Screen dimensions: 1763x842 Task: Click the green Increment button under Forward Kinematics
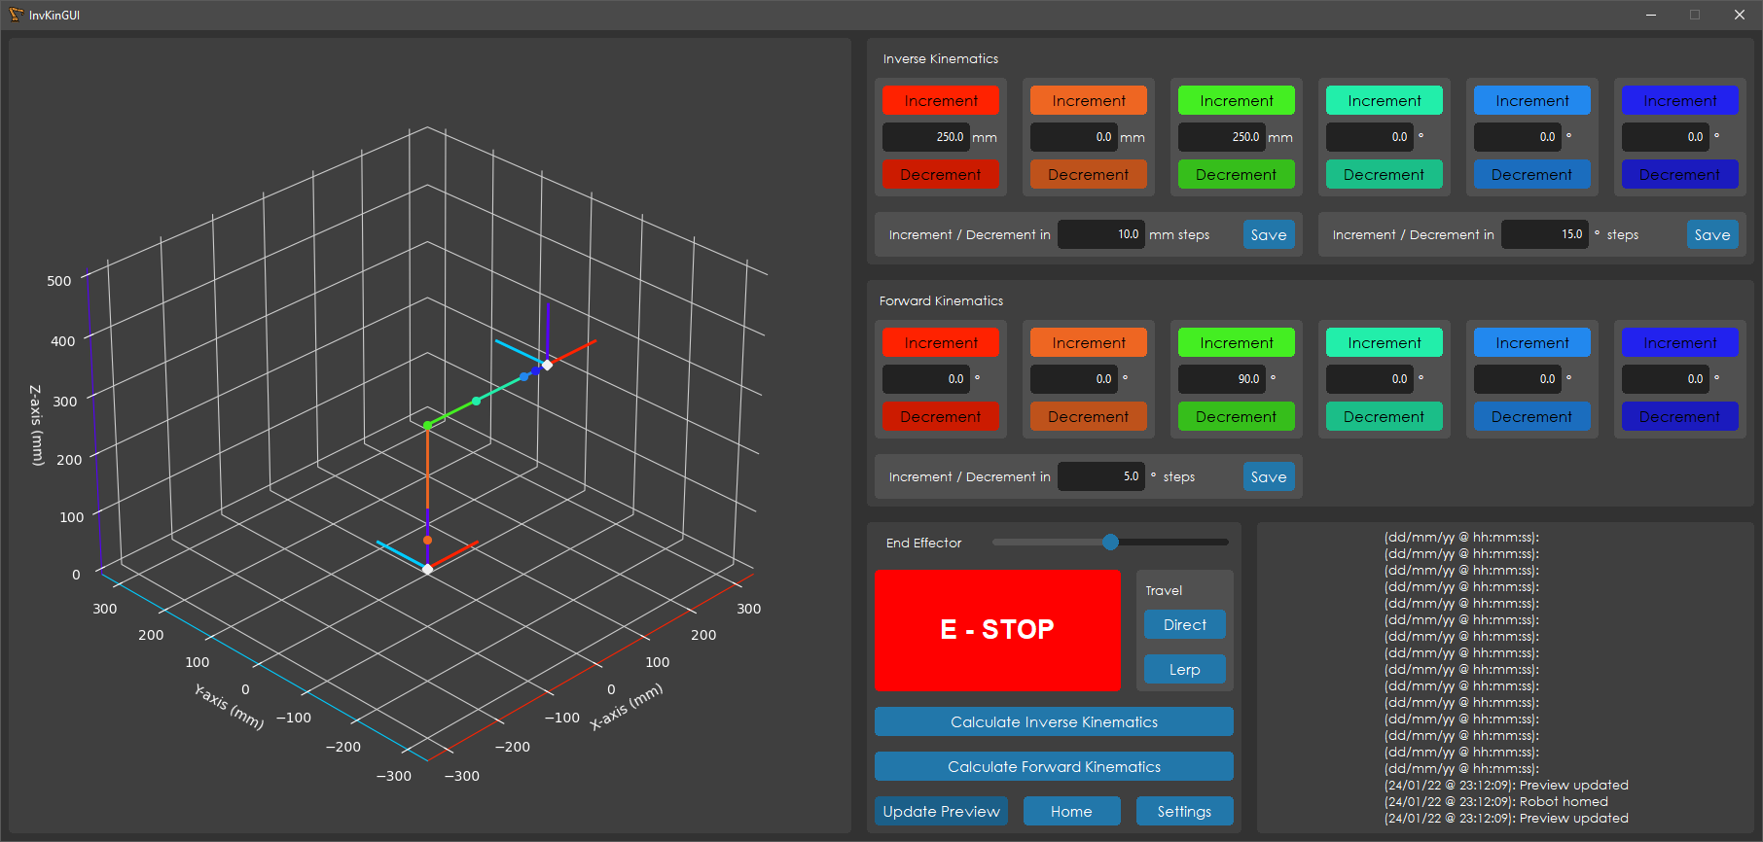1236,342
